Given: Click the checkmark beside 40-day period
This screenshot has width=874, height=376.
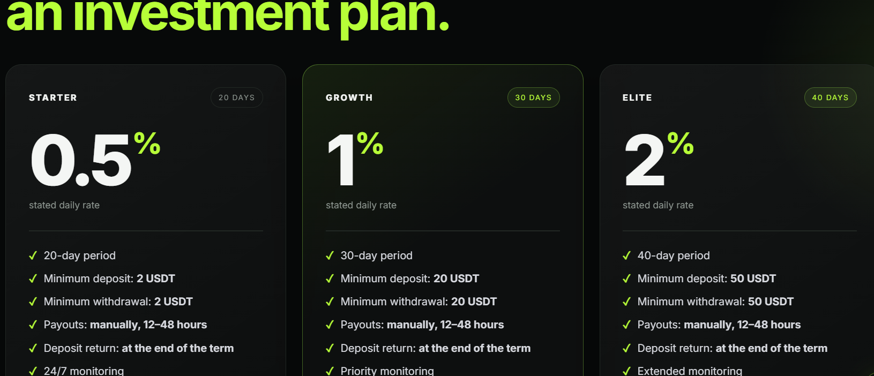Looking at the screenshot, I should pyautogui.click(x=626, y=256).
